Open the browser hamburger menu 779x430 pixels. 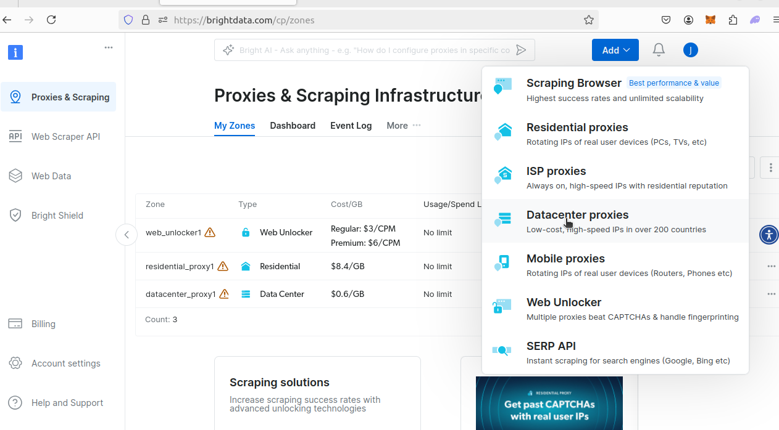[x=775, y=20]
